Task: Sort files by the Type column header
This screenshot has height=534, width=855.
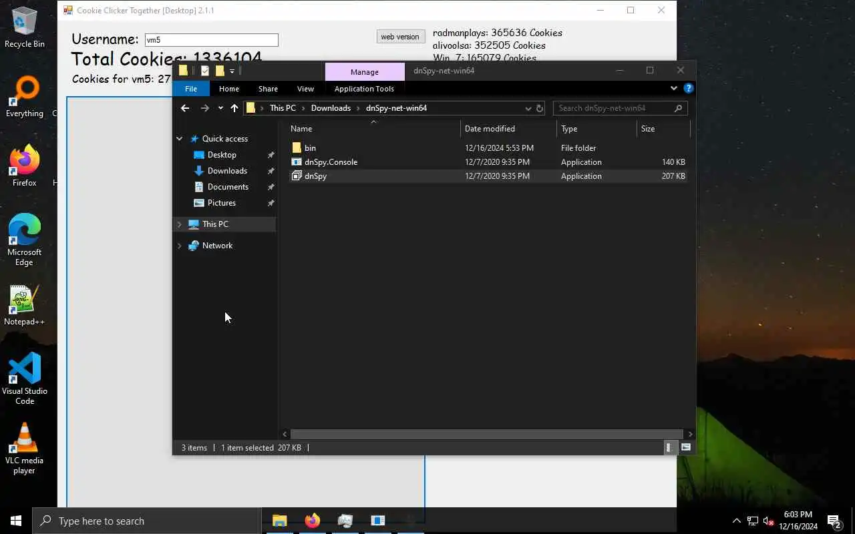Action: [x=596, y=129]
